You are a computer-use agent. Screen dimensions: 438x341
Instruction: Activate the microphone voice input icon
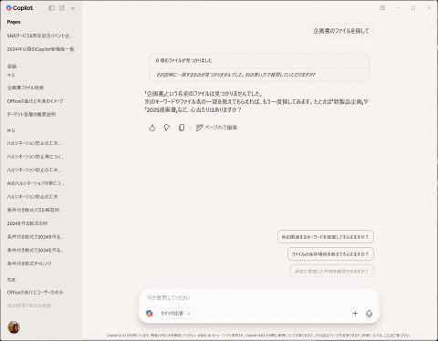pos(369,314)
